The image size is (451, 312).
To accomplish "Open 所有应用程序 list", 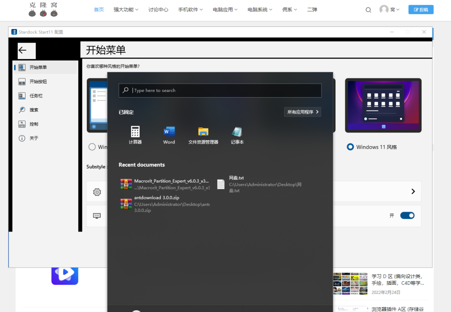I will 303,112.
